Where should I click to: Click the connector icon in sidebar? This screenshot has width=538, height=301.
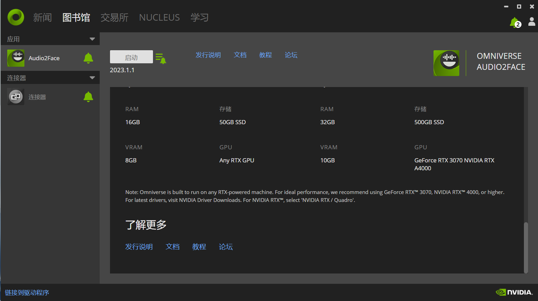tap(16, 97)
